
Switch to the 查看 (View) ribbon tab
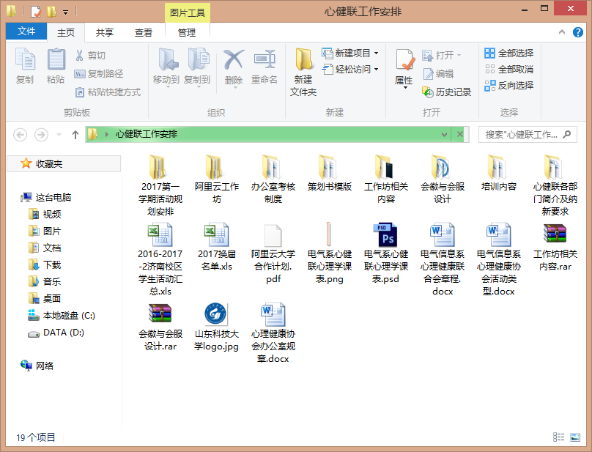click(x=143, y=32)
